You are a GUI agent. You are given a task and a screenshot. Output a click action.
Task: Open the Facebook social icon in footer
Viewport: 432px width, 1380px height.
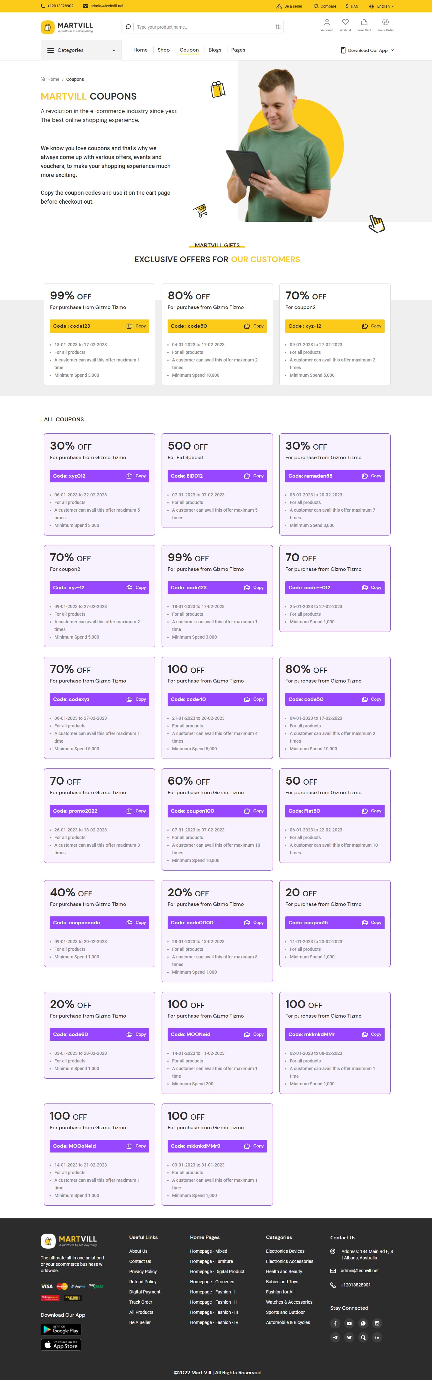(x=336, y=1323)
